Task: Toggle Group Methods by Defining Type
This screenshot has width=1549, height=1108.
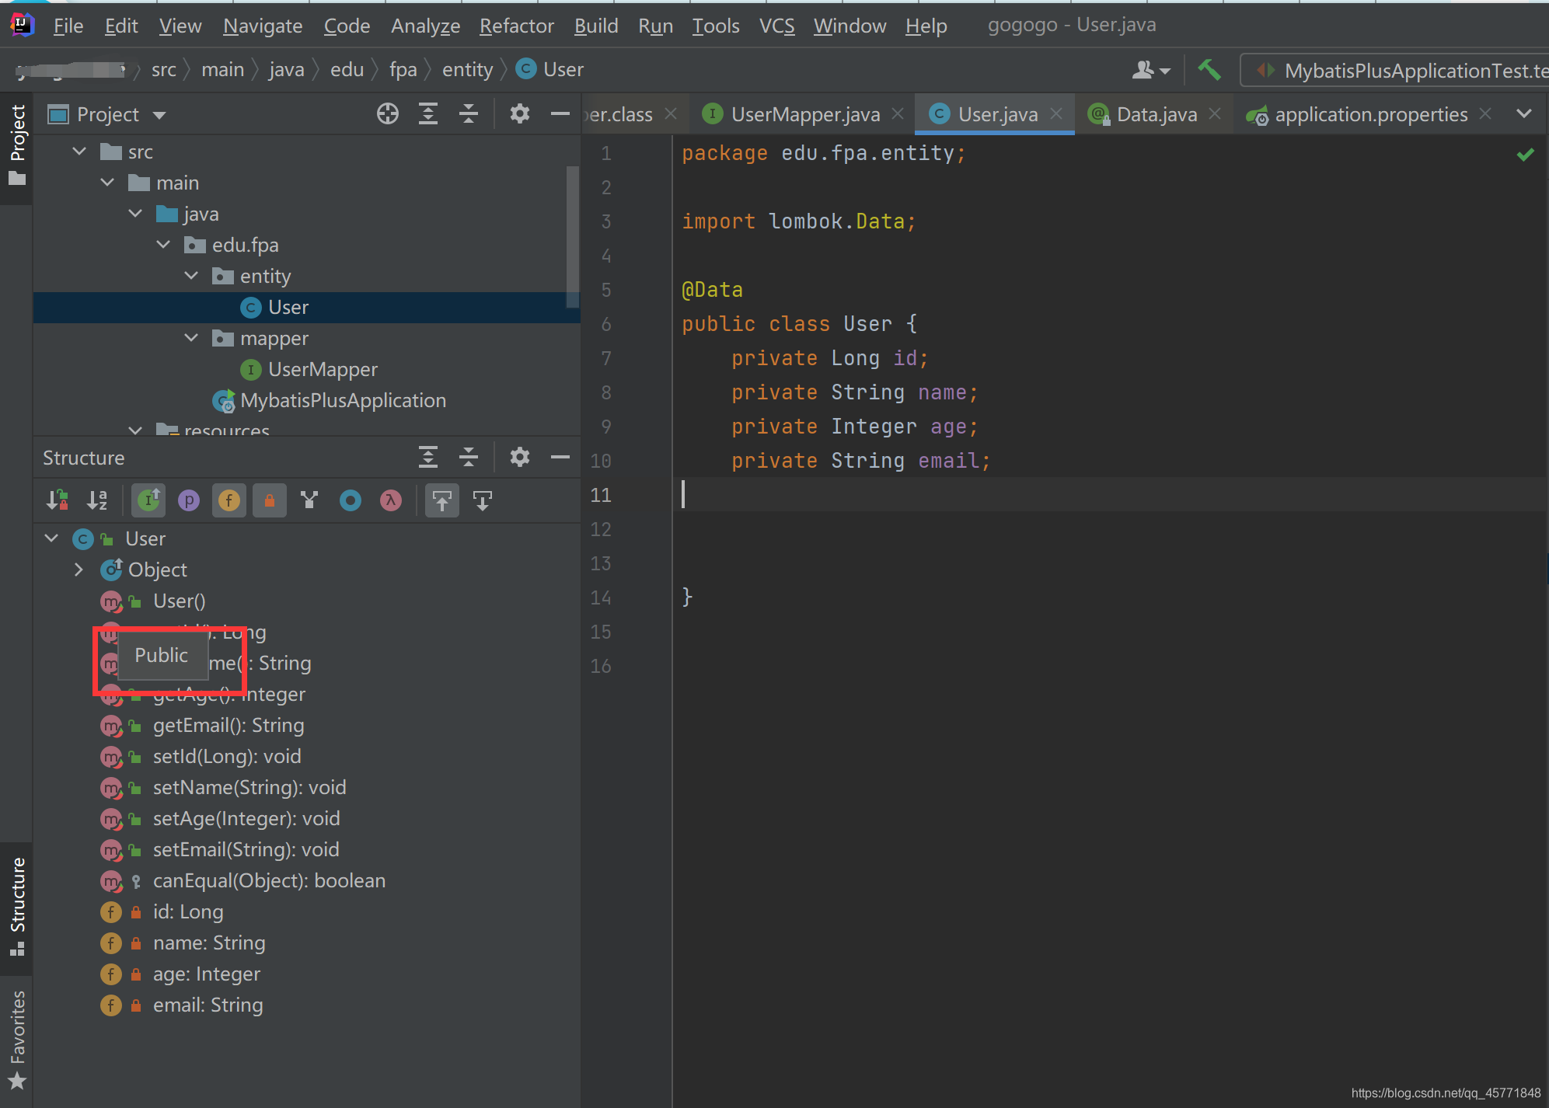Action: (x=309, y=500)
